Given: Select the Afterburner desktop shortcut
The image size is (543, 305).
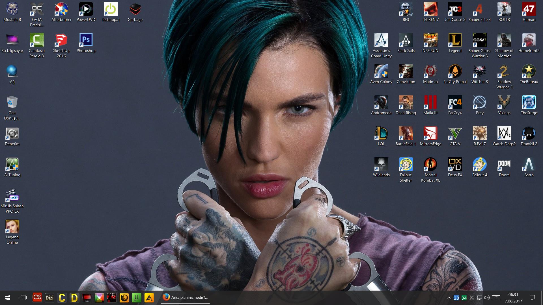Looking at the screenshot, I should [61, 9].
